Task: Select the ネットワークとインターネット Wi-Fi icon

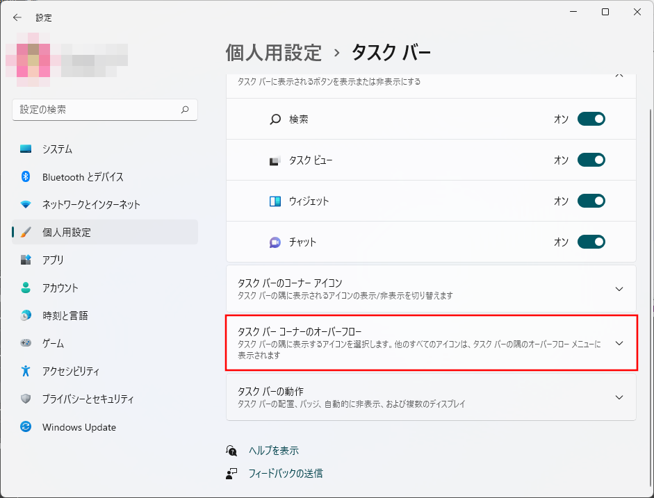Action: tap(26, 205)
